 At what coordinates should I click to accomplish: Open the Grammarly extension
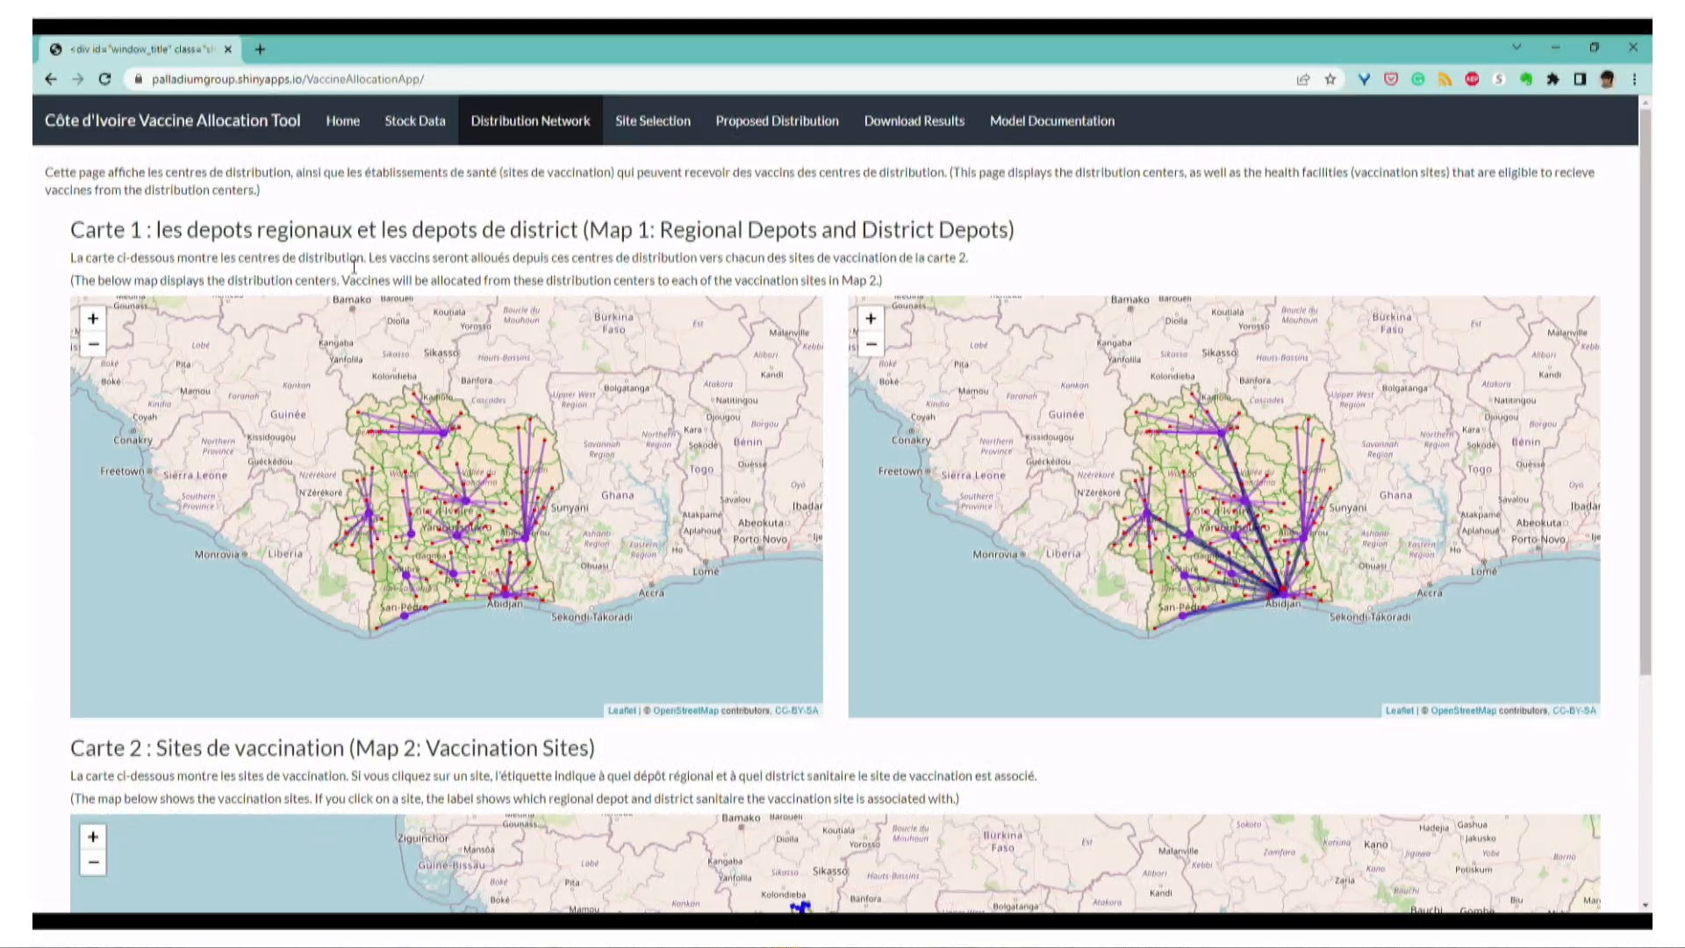[x=1417, y=79]
